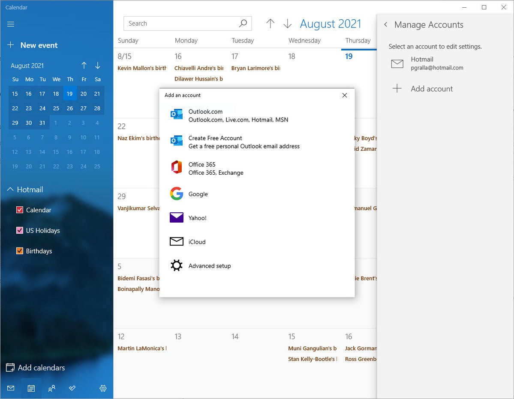Open Boinapally Mano's birthday event
Viewport: 514px width, 399px height.
[138, 289]
